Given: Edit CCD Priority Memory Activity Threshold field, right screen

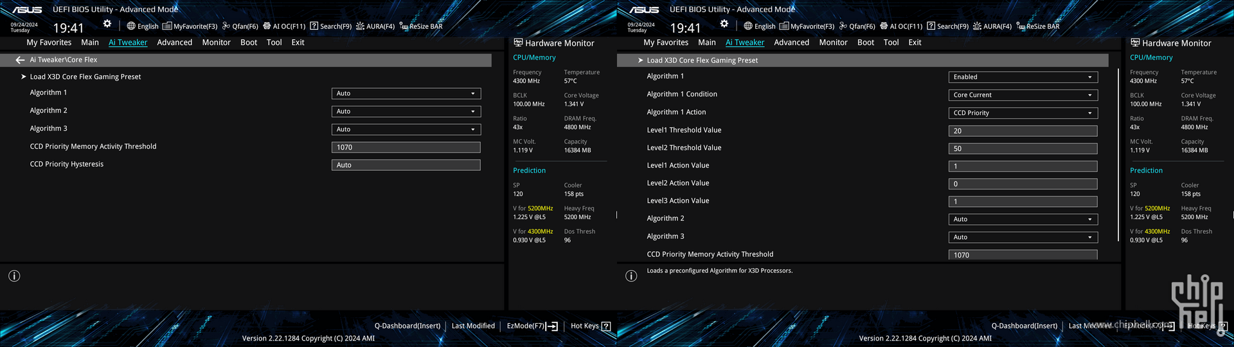Looking at the screenshot, I should (1023, 254).
